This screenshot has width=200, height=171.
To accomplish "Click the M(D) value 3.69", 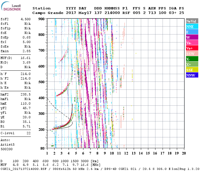I will coord(27,62).
